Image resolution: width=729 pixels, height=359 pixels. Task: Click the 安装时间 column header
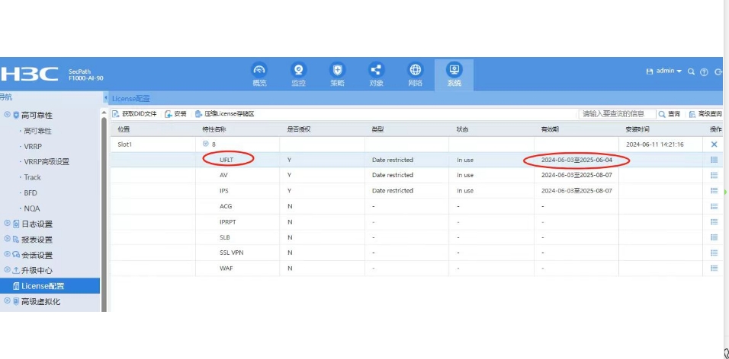pos(637,129)
